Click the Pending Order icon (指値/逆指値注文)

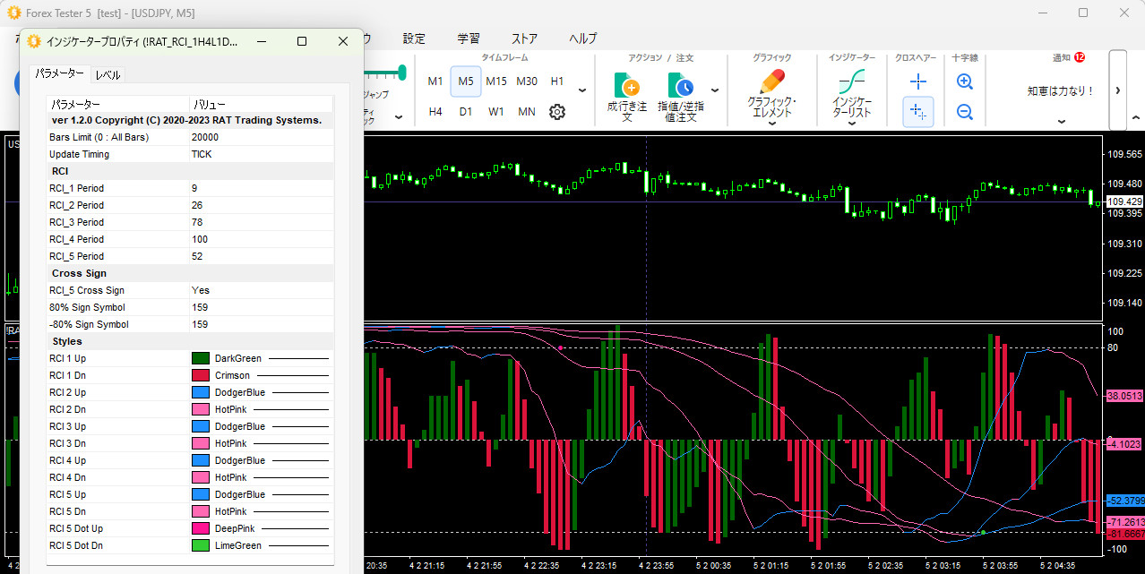tap(680, 87)
